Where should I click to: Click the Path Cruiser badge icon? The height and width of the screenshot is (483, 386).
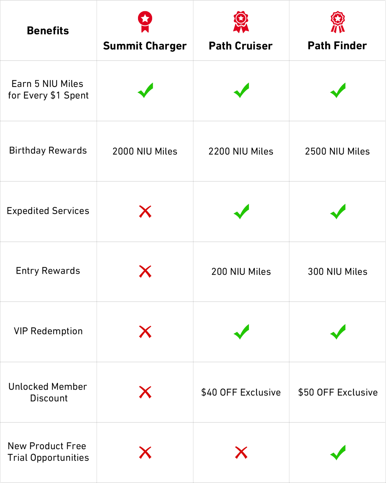coord(241,22)
